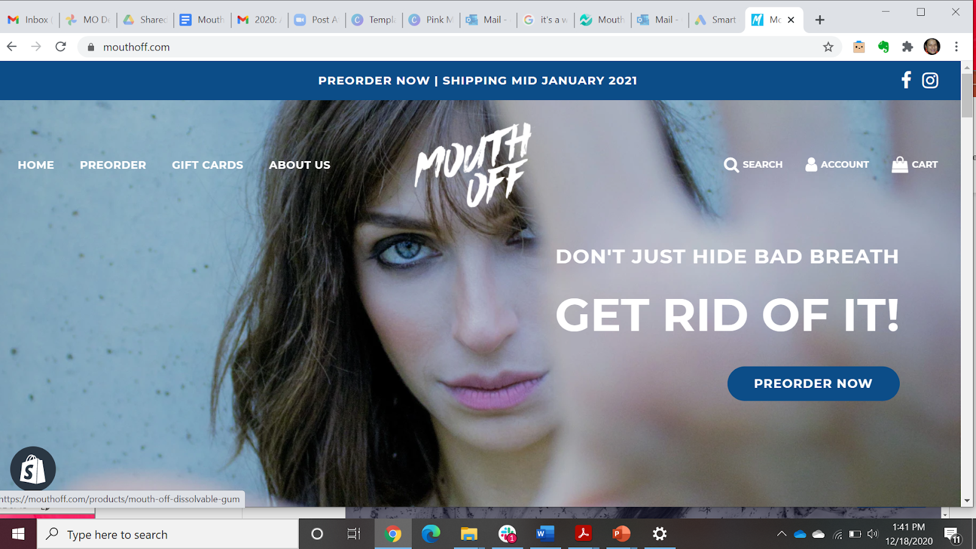Image resolution: width=976 pixels, height=549 pixels.
Task: Open the blue OneDrive tray icon
Action: [800, 534]
